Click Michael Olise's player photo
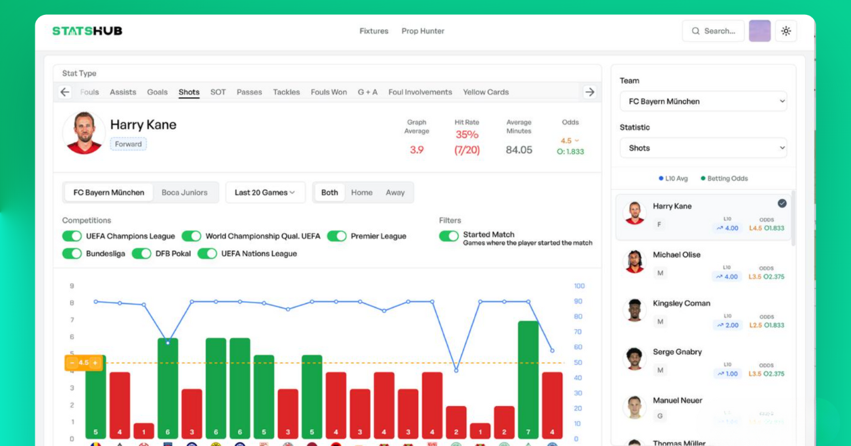This screenshot has width=851, height=446. tap(635, 262)
